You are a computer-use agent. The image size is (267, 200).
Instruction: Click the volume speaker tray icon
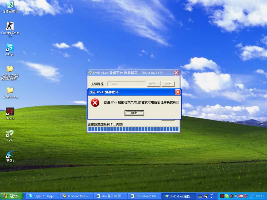[x=231, y=196]
